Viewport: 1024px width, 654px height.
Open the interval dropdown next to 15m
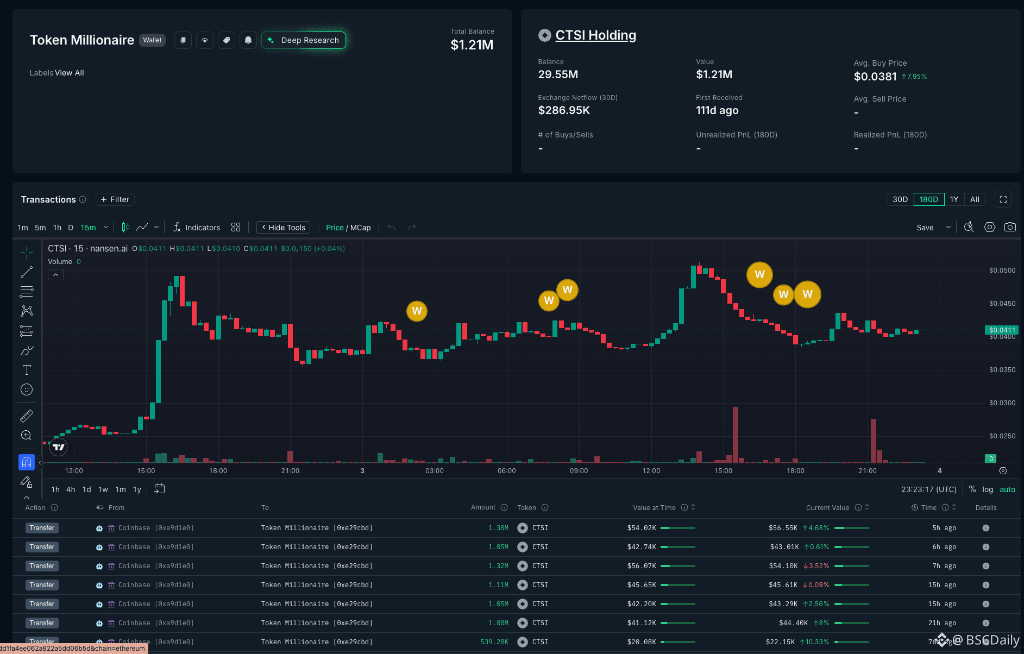coord(106,227)
